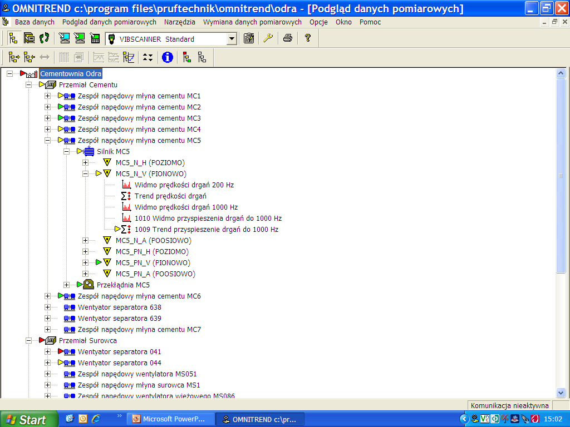Collapse the Cementownia Odra root node
570x427 pixels.
[10, 74]
